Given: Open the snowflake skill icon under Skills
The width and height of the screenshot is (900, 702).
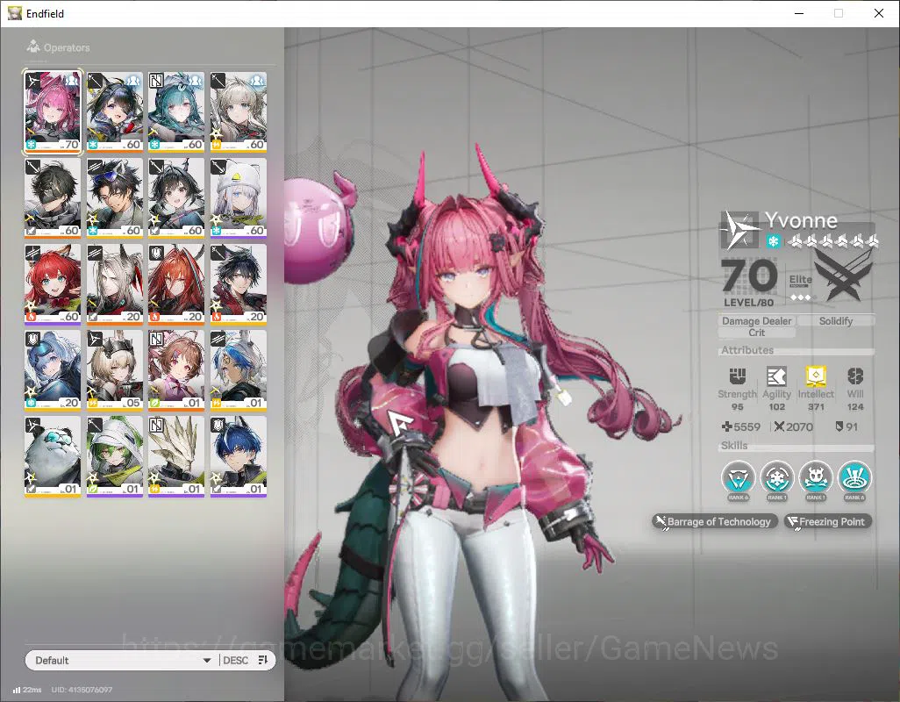Looking at the screenshot, I should (x=776, y=477).
